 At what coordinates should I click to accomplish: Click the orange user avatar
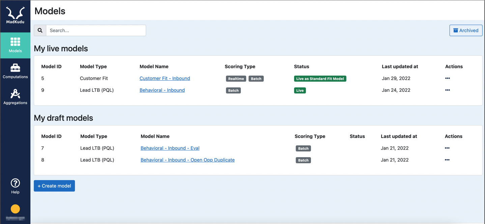pos(15,209)
